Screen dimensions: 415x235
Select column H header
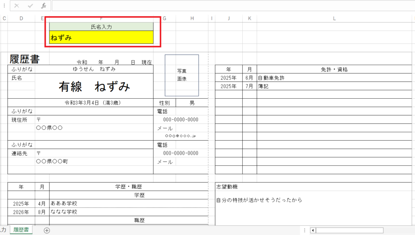click(x=192, y=18)
